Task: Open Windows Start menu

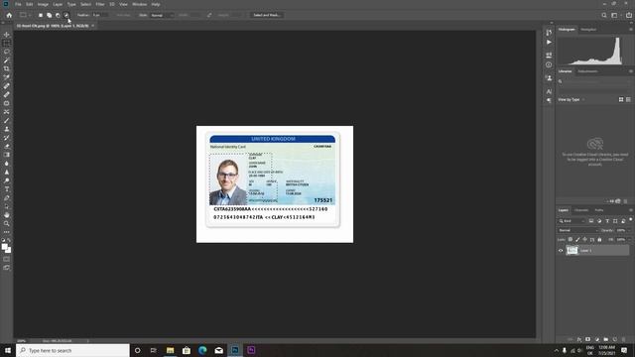Action: pyautogui.click(x=8, y=350)
